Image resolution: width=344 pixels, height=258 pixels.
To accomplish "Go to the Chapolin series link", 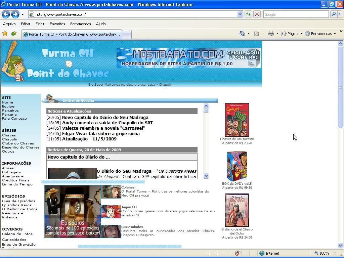I will [x=10, y=139].
